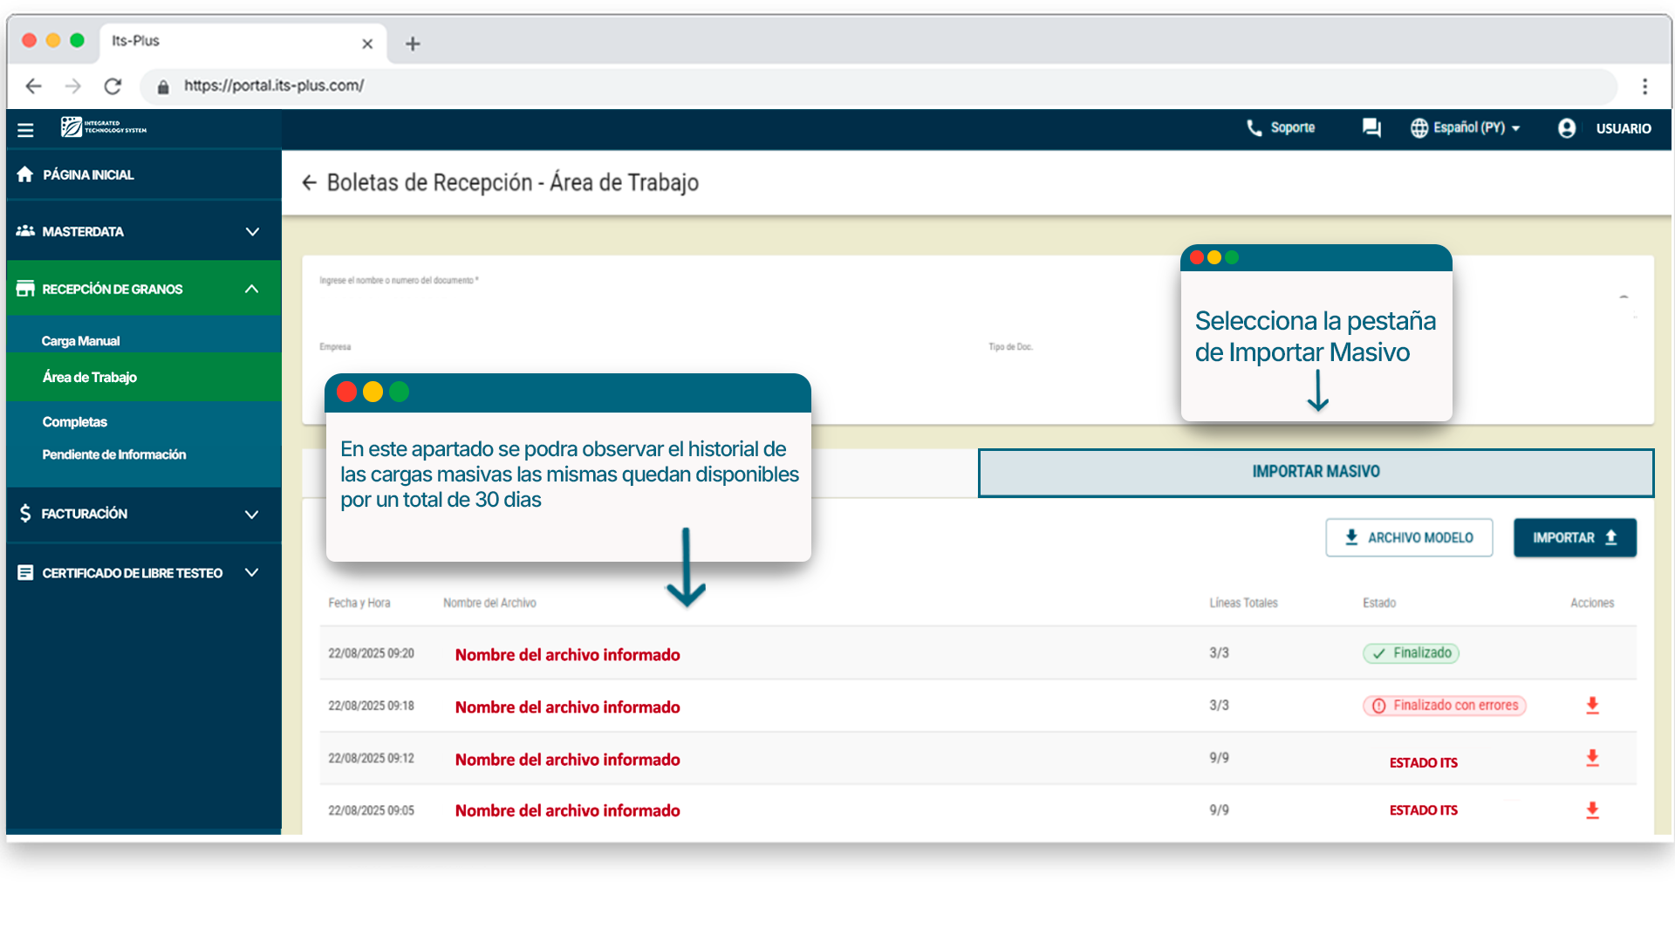Open the chat messages icon
This screenshot has width=1675, height=942.
click(1371, 128)
